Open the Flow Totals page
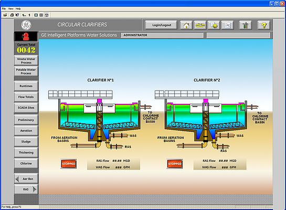The width and height of the screenshot is (286, 210). pos(26,97)
